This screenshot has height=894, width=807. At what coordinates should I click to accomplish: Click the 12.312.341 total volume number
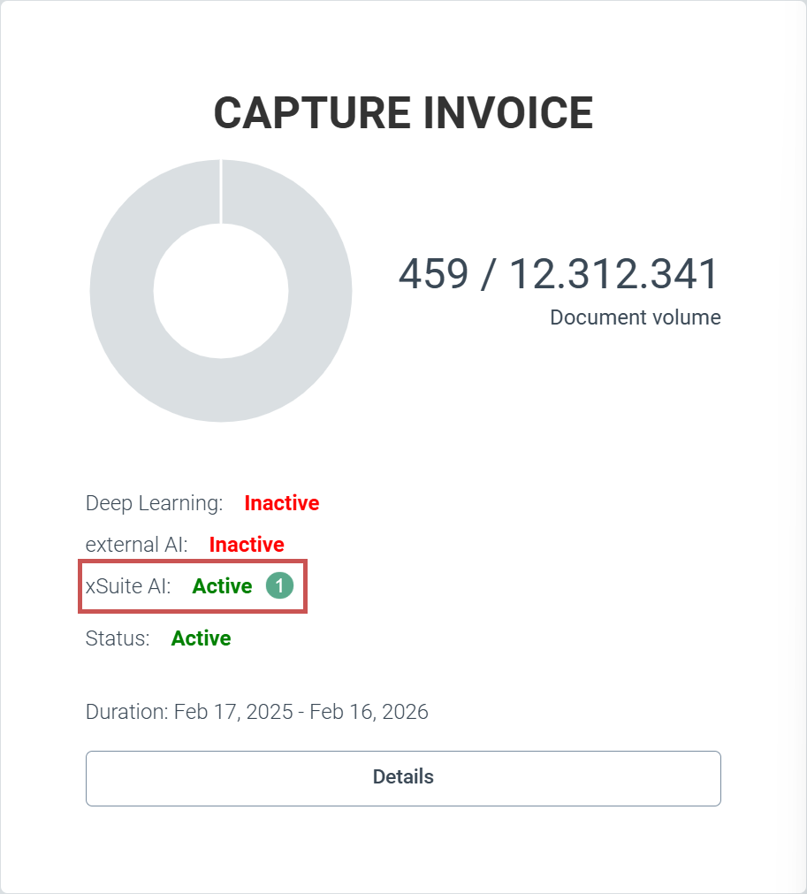[x=613, y=274]
